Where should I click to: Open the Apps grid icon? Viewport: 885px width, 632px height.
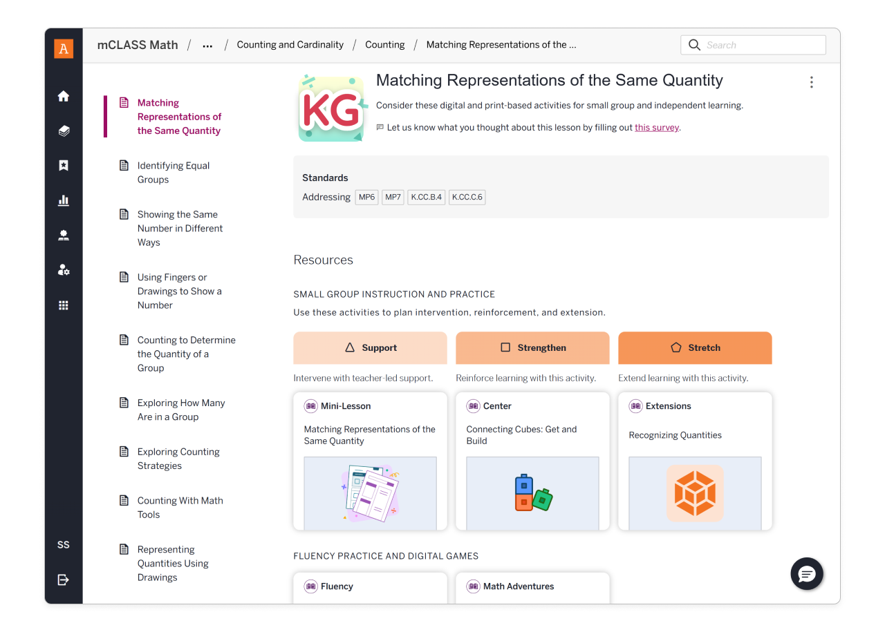pyautogui.click(x=63, y=305)
